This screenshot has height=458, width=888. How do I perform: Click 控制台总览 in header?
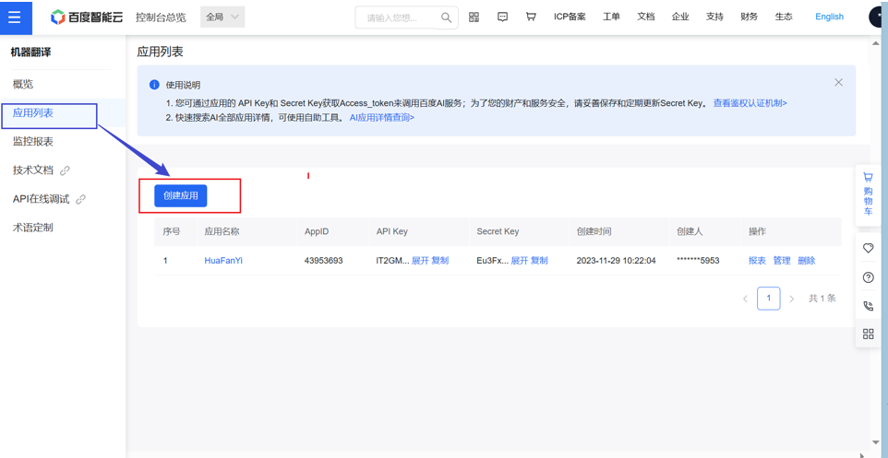tap(161, 17)
